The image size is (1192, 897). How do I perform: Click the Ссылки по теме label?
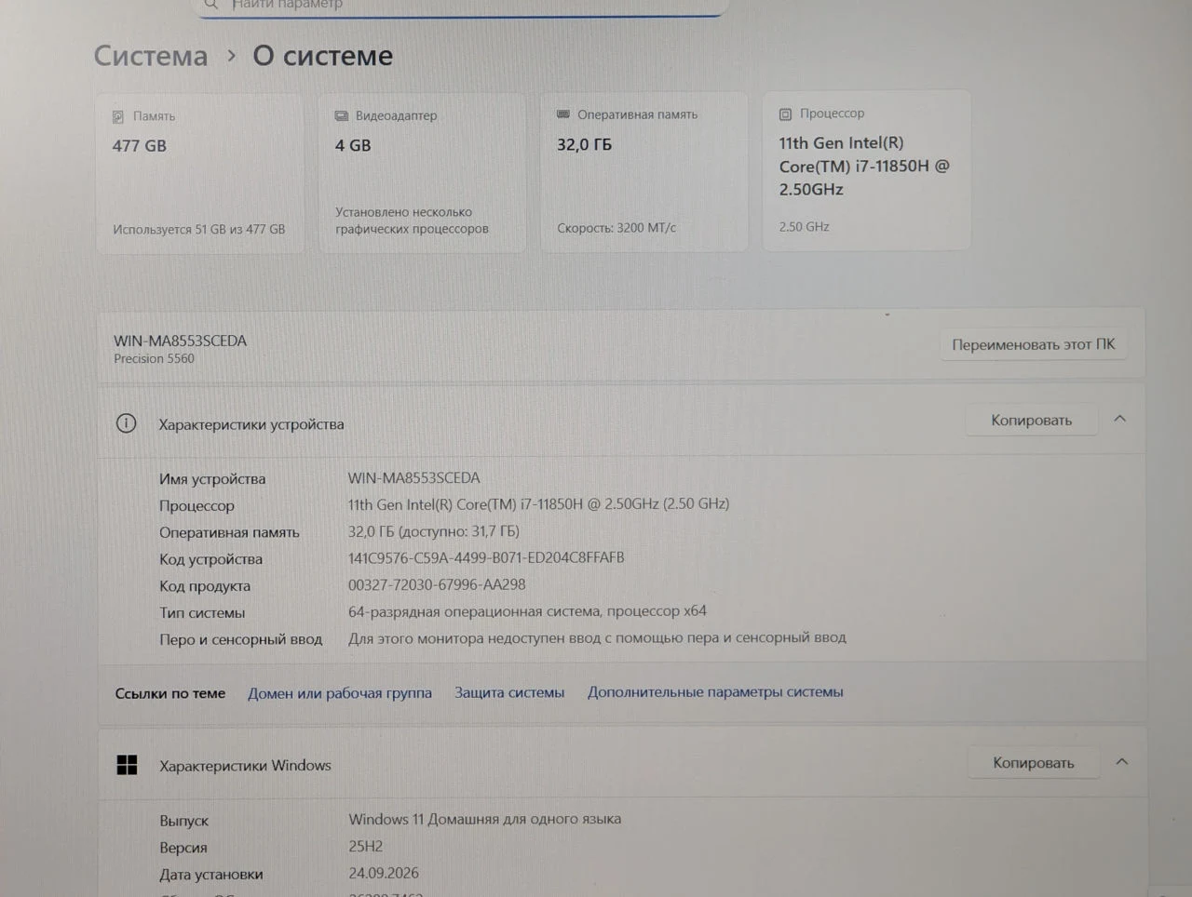tap(170, 693)
